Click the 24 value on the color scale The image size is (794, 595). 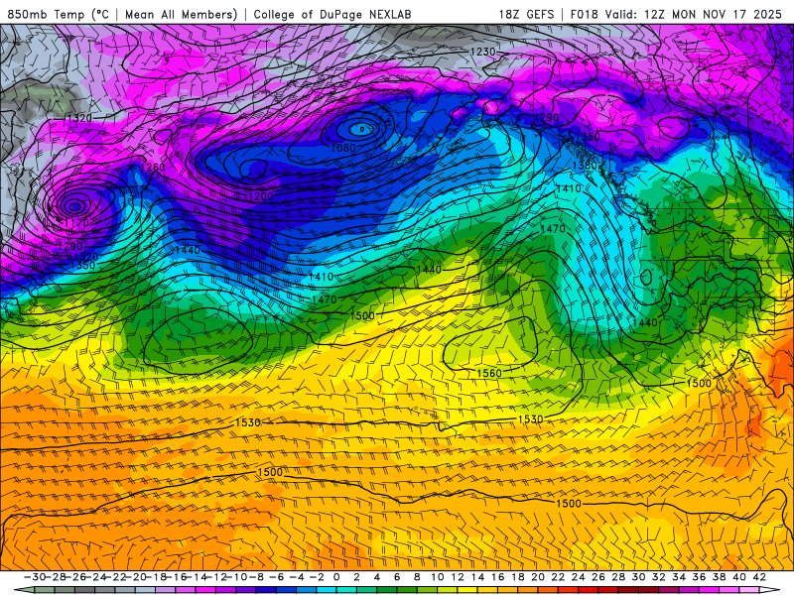[579, 577]
